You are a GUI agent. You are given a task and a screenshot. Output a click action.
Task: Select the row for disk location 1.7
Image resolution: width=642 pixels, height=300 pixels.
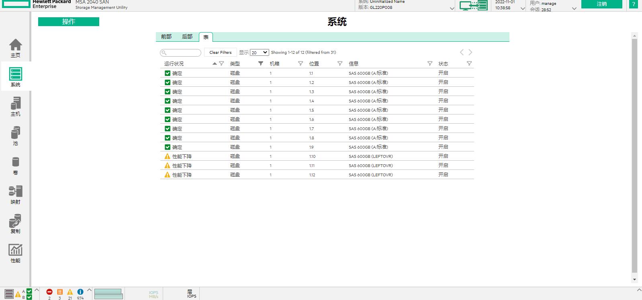point(317,129)
